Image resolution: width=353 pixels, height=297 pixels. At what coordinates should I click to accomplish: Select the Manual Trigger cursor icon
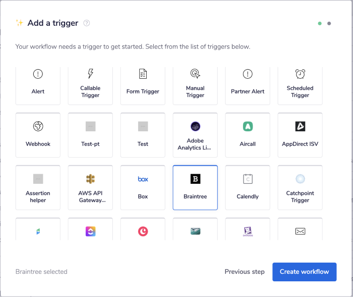pos(195,74)
